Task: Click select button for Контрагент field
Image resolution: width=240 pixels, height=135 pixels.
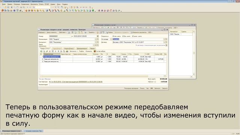Action: pyautogui.click(x=96, y=42)
